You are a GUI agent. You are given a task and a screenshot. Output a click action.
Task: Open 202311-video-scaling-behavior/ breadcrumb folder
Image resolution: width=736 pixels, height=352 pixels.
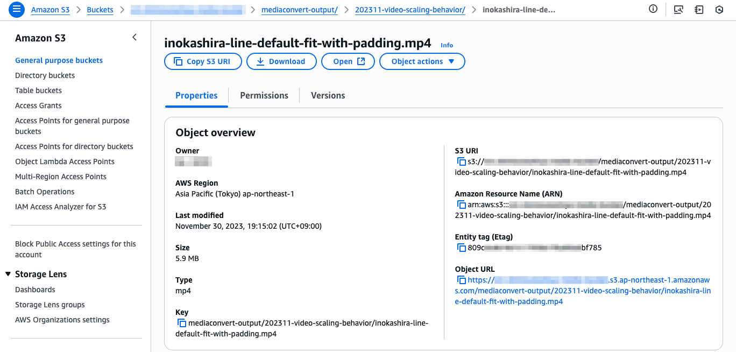(x=410, y=10)
